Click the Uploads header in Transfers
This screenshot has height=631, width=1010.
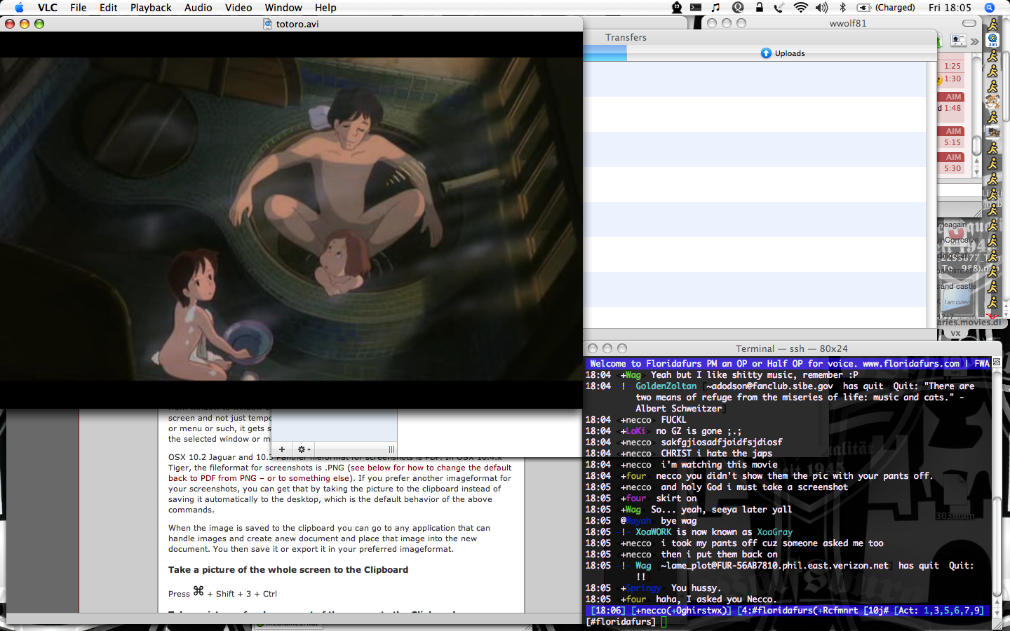(783, 53)
